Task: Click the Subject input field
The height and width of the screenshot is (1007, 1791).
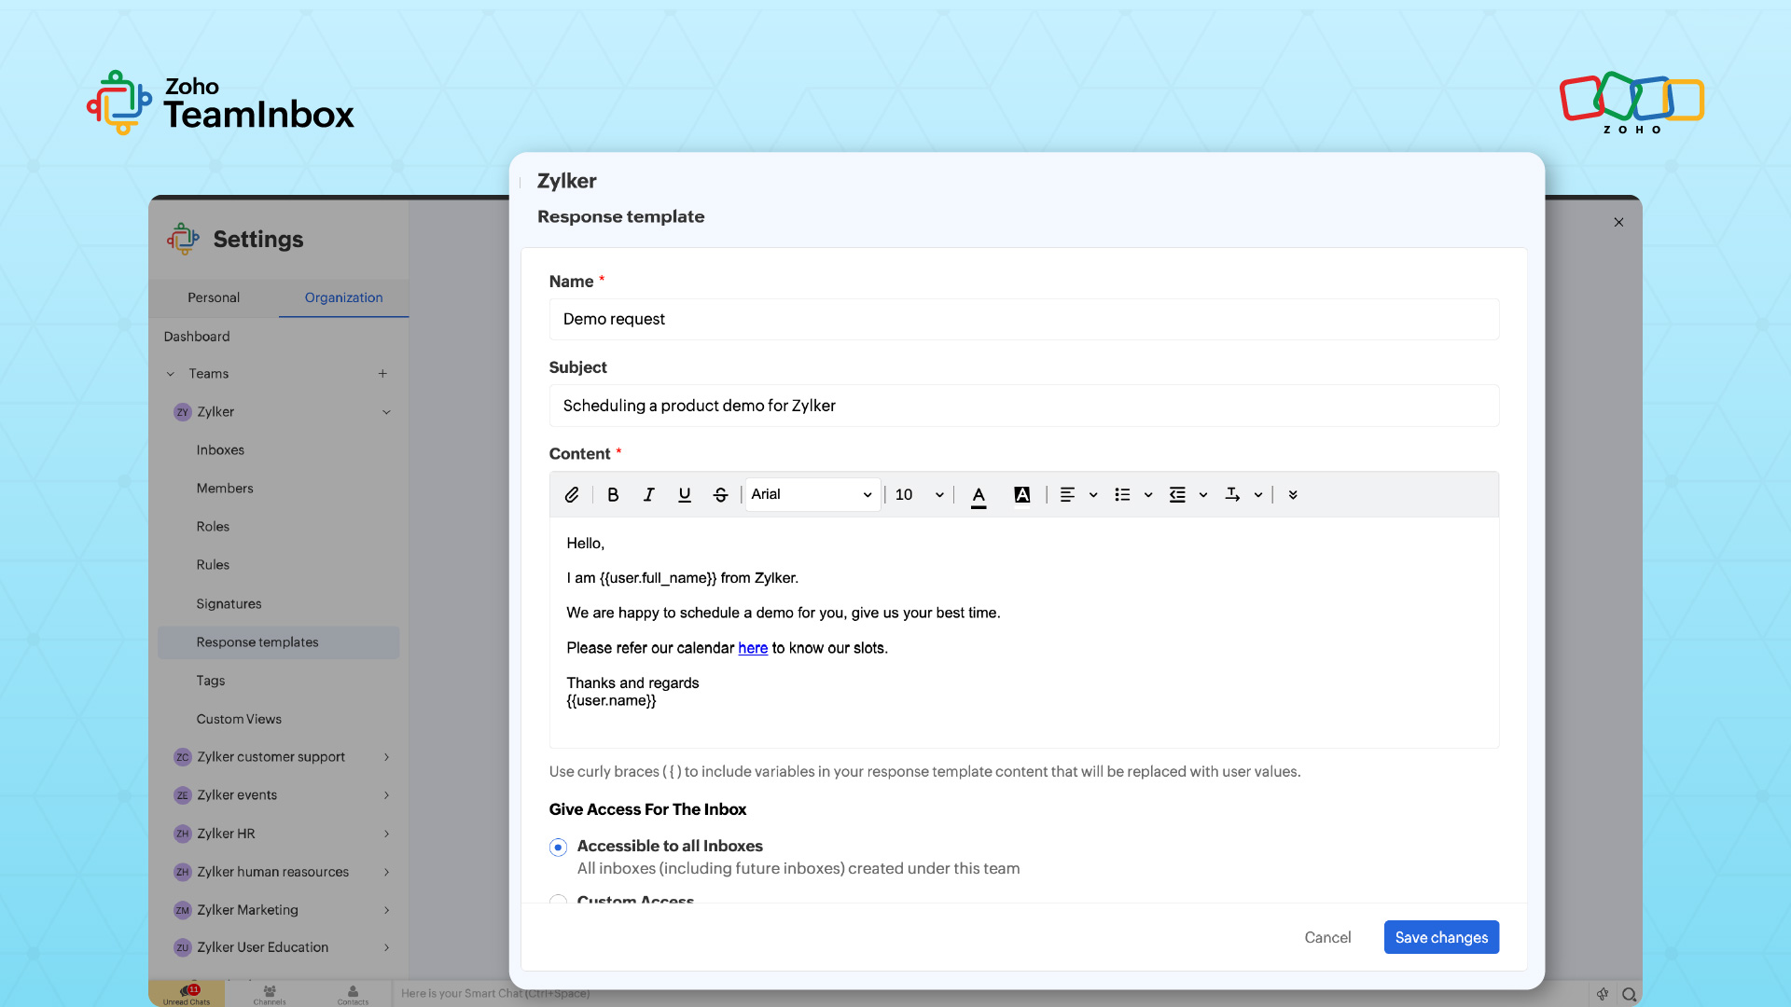Action: (x=1023, y=406)
